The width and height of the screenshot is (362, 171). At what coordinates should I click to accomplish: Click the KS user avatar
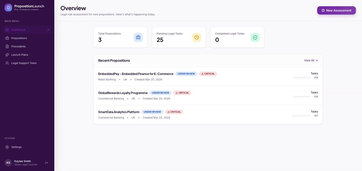coord(8,163)
